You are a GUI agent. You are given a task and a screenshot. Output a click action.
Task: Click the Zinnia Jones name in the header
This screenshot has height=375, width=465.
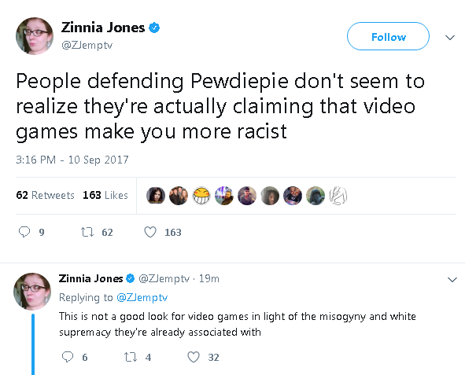coord(103,28)
